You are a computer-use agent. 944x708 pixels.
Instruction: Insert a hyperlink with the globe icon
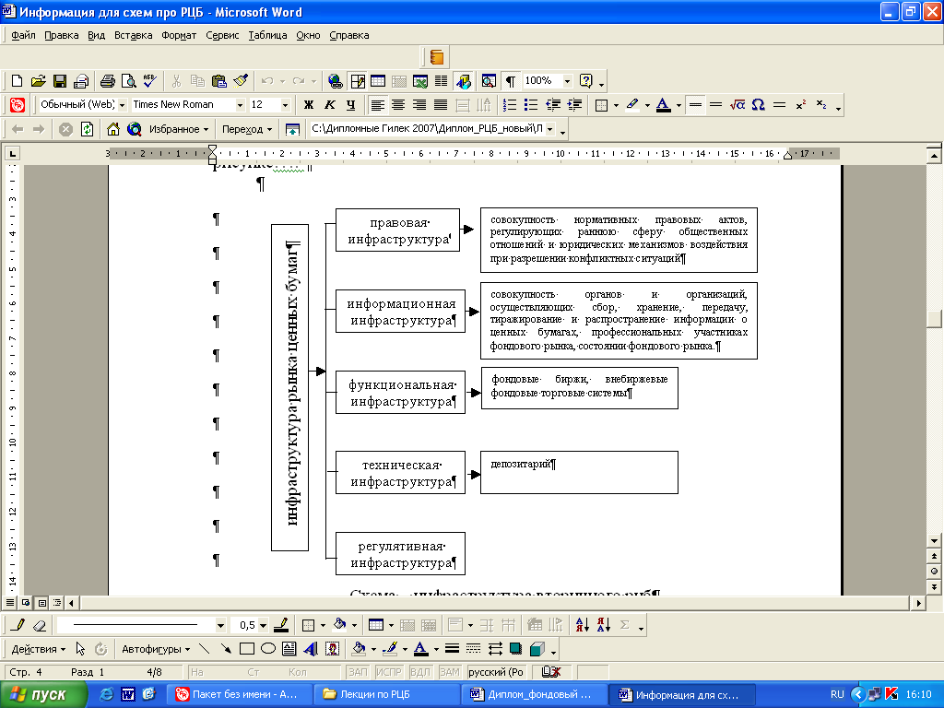pyautogui.click(x=336, y=81)
